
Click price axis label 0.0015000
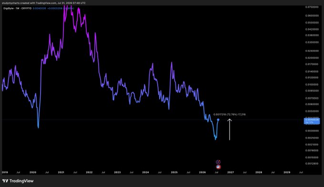(312, 157)
